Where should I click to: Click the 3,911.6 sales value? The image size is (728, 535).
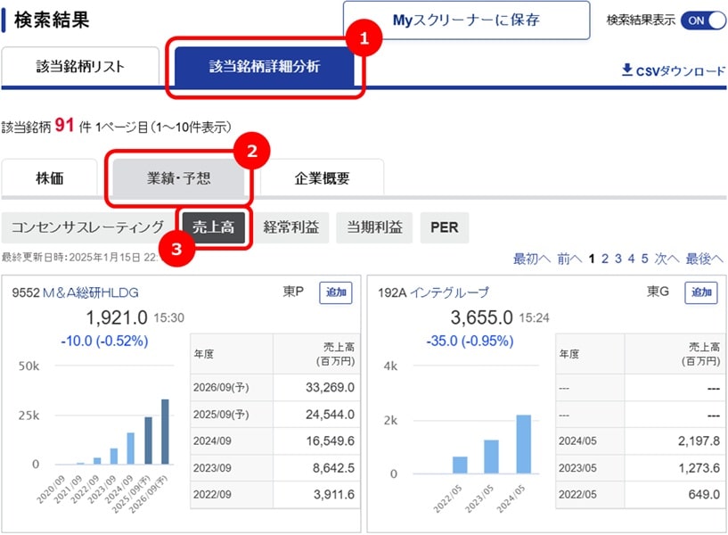[x=334, y=495]
